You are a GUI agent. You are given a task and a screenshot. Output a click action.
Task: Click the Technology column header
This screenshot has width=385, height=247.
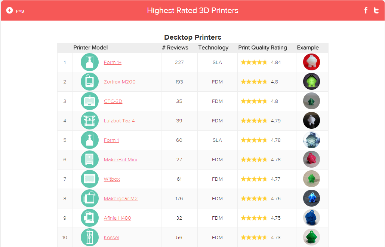click(213, 48)
